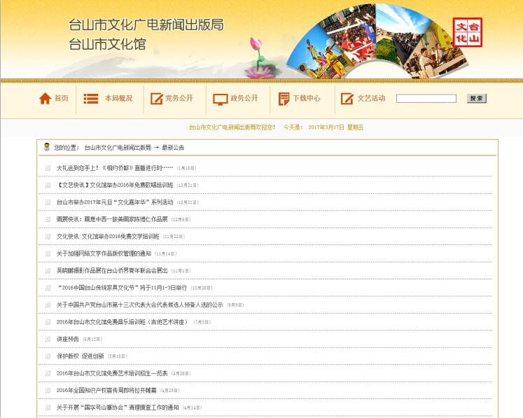Viewport: 523px width, 418px height.
Task: Click the list icon beside 本局概况
Action: [x=91, y=99]
